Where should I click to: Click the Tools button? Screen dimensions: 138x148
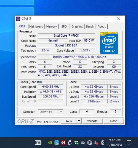coord(69,121)
